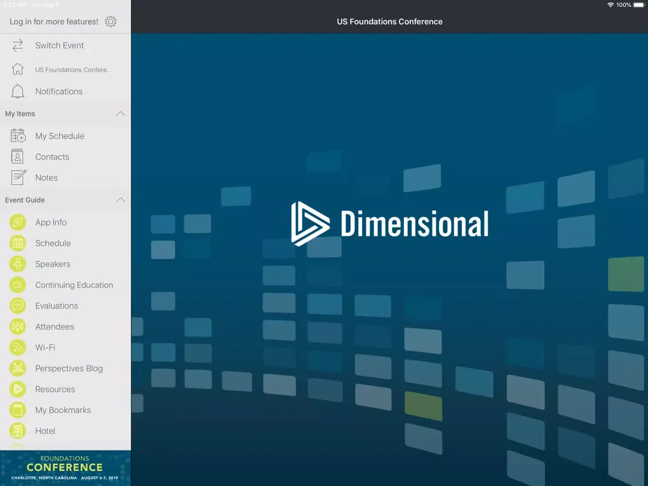Click the Wi-Fi status icon in status bar
This screenshot has height=486, width=648.
tap(610, 5)
